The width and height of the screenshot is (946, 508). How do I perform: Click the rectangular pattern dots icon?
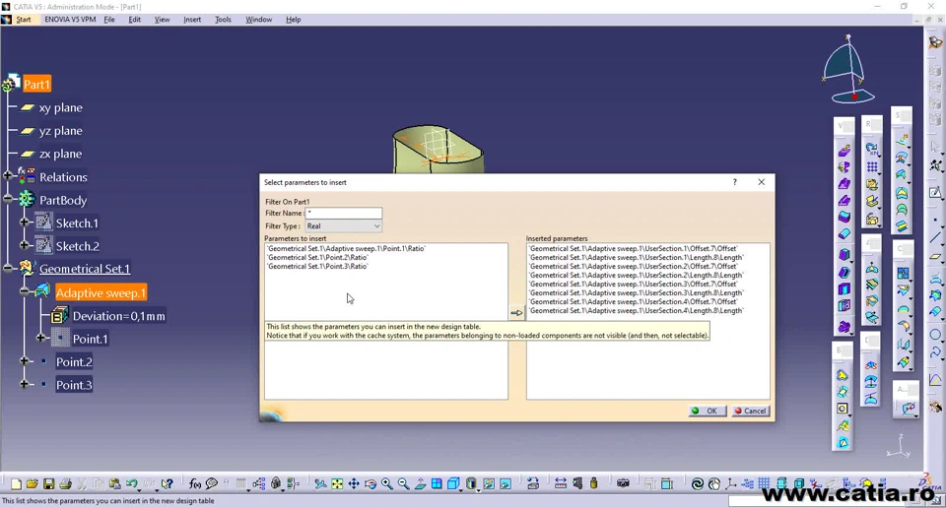click(872, 166)
